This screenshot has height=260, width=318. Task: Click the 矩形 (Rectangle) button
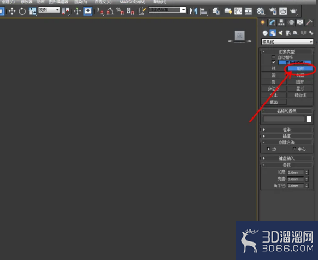(300, 69)
